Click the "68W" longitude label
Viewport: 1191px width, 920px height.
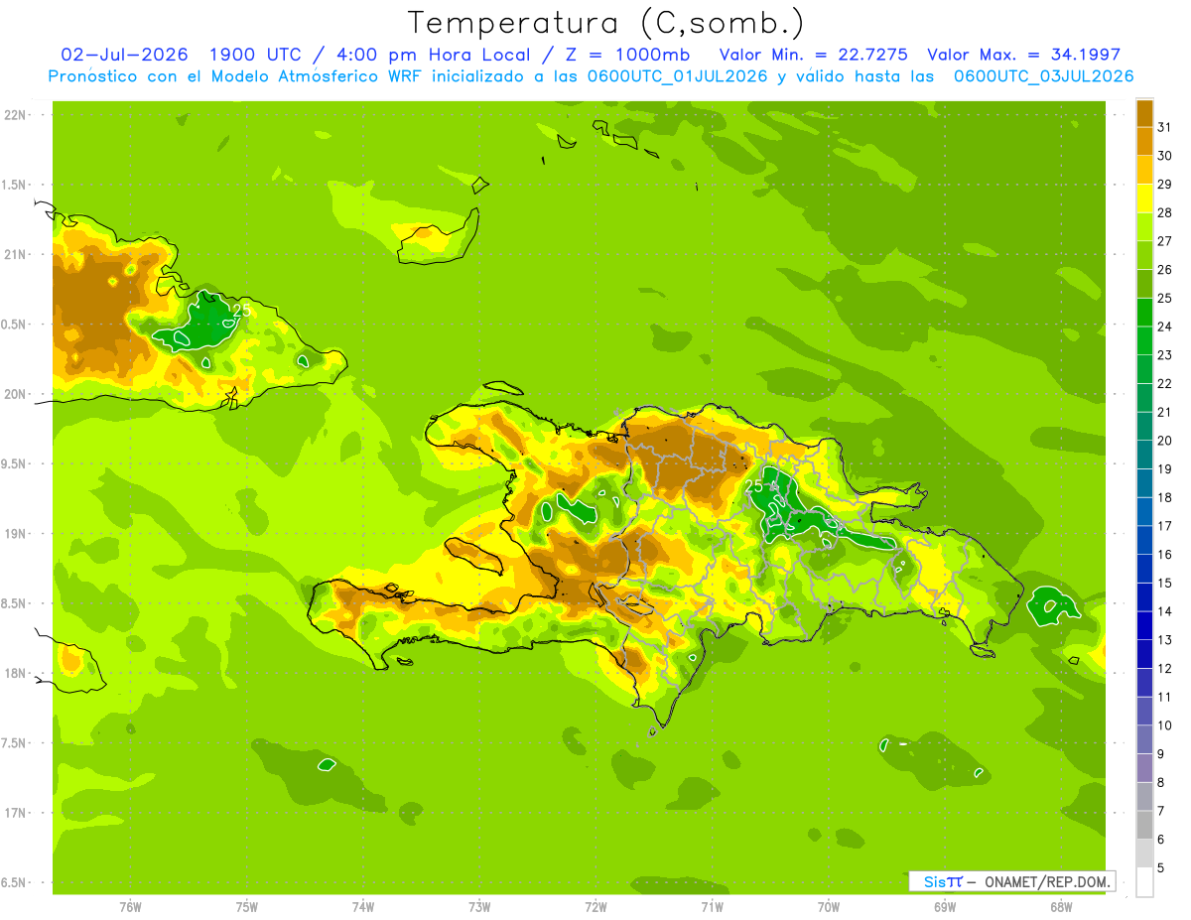[1061, 907]
